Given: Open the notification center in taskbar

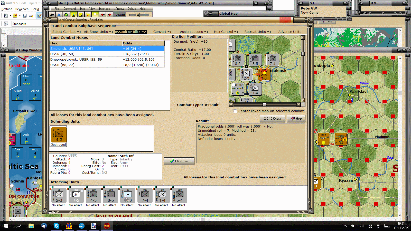Looking at the screenshot, I should (378, 226).
